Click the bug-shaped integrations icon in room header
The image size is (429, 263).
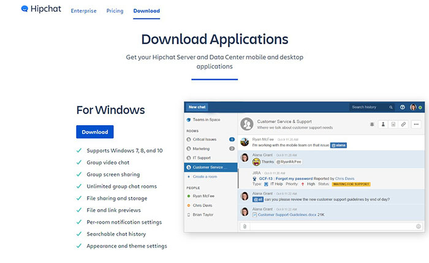371,124
